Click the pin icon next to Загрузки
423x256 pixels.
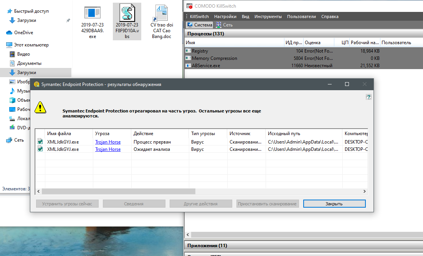click(68, 20)
